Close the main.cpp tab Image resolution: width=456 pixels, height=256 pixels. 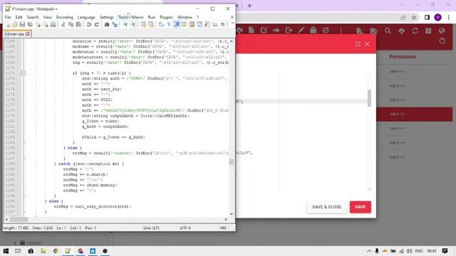click(27, 34)
